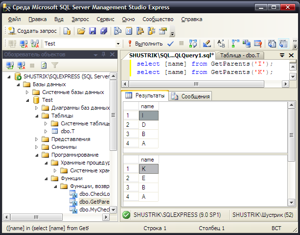Click Disconnect icon in Object Explorer toolbar
This screenshot has height=235, width=300.
21,66
